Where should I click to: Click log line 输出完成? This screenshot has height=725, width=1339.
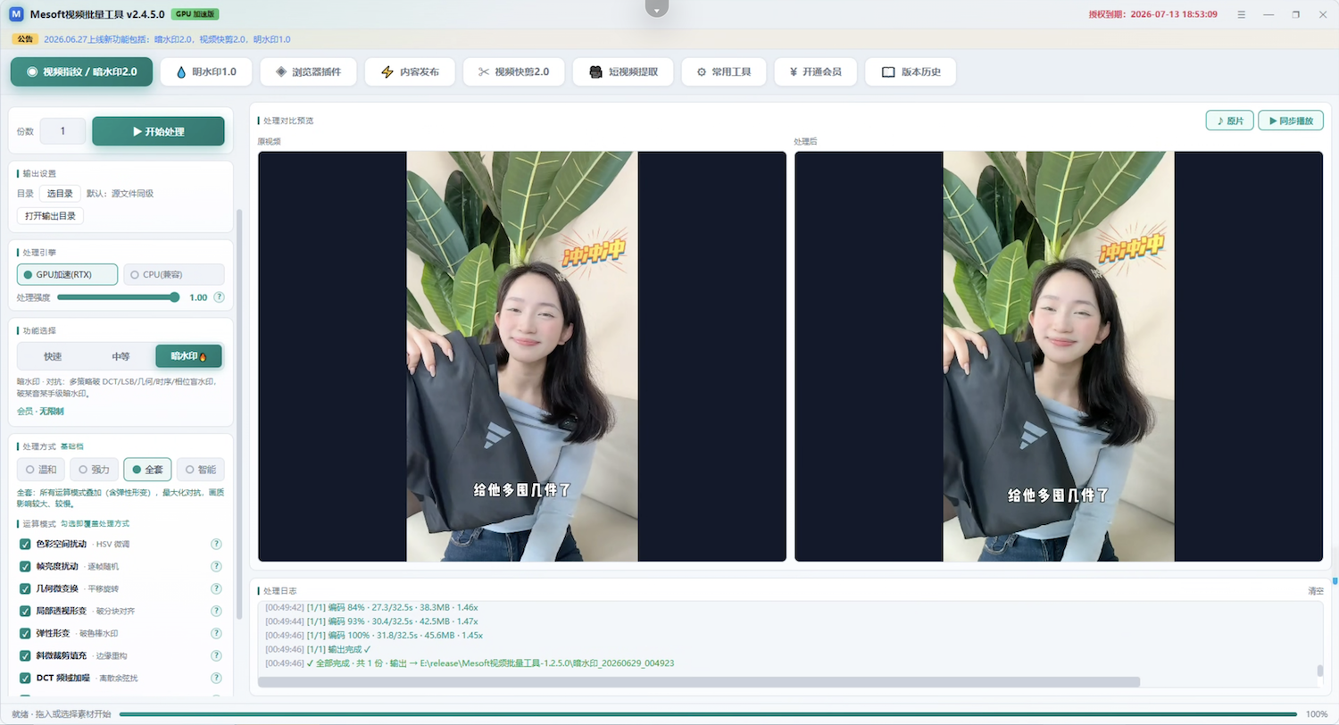[318, 649]
